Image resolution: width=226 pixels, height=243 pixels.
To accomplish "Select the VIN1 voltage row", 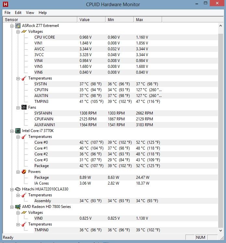I will click(x=126, y=43).
